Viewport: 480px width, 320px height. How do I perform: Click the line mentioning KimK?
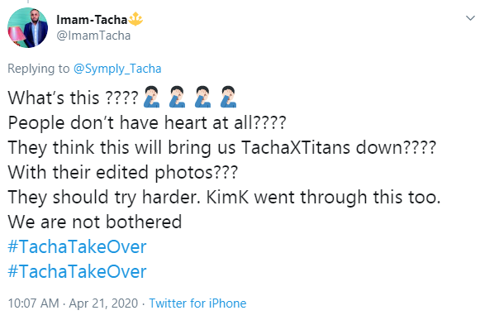click(x=224, y=197)
